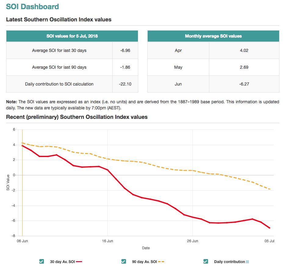Click the Apr value 4.02

coord(244,50)
